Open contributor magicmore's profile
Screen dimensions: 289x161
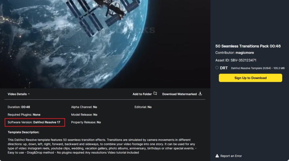245,53
